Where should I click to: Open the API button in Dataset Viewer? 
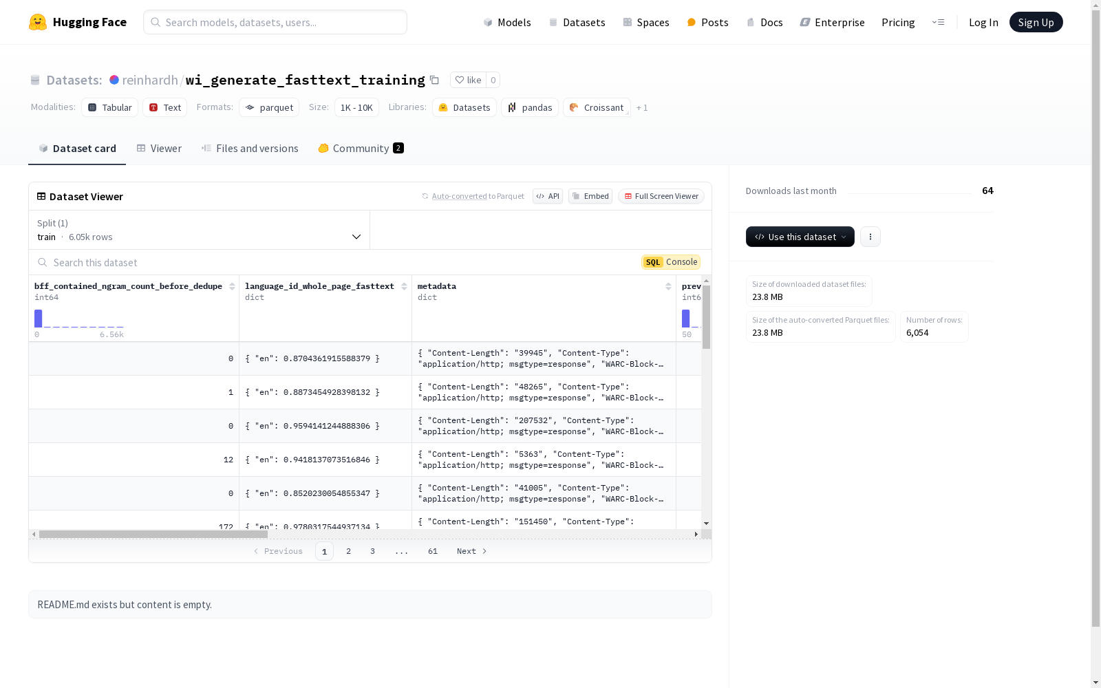(548, 196)
